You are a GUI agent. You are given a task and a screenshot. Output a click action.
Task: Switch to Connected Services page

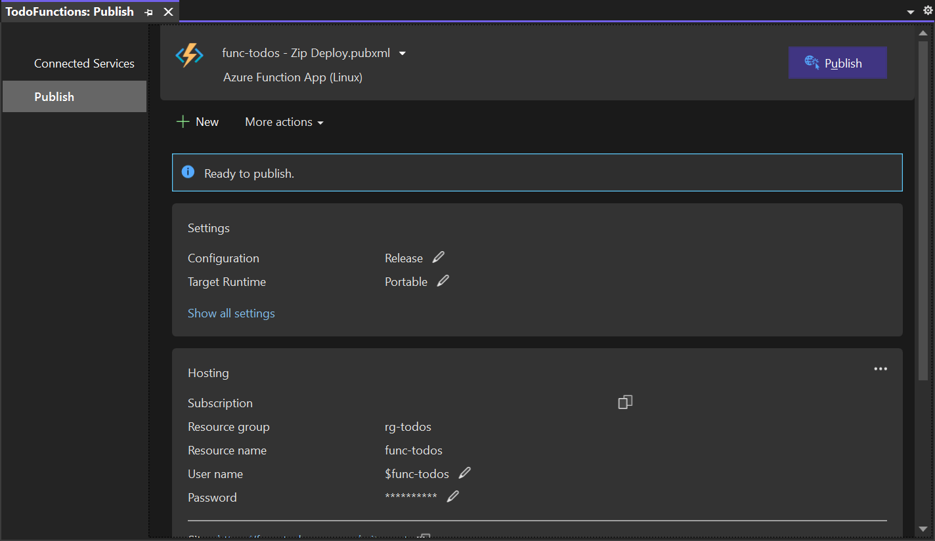click(x=84, y=63)
